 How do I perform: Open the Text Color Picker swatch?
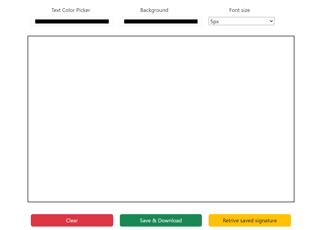[x=72, y=21]
